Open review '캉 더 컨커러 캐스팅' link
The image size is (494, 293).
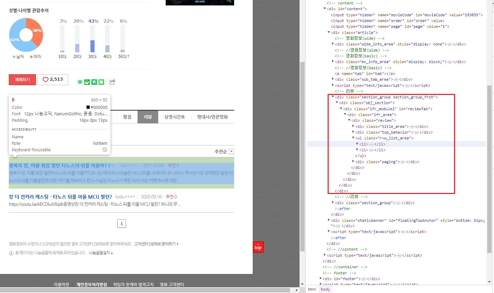(x=60, y=197)
